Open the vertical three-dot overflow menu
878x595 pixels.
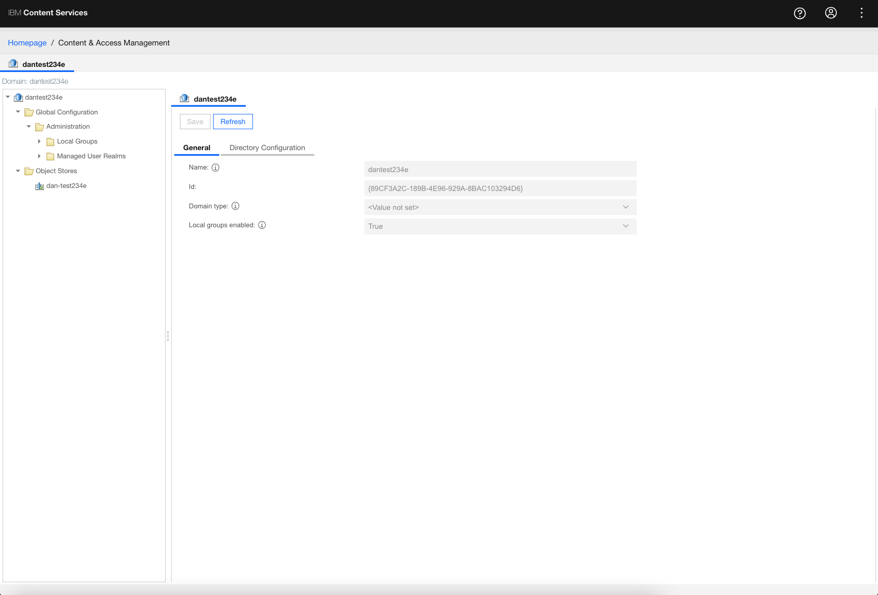862,13
